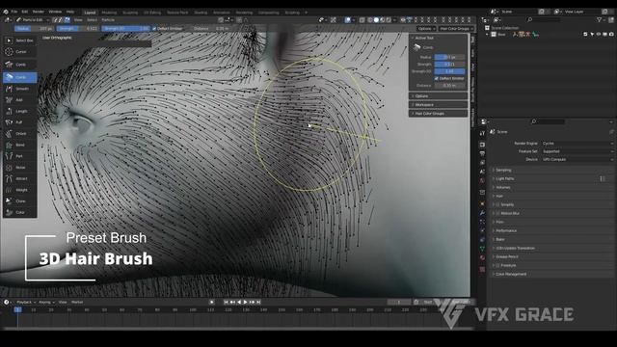Jump to the timeline start frame

tap(226, 302)
